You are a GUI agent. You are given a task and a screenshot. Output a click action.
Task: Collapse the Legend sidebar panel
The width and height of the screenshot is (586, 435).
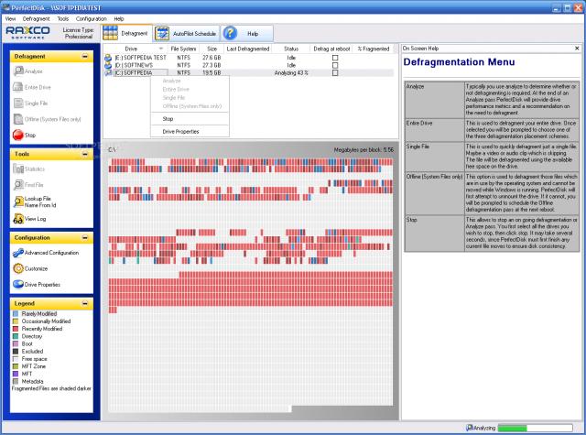tap(85, 303)
